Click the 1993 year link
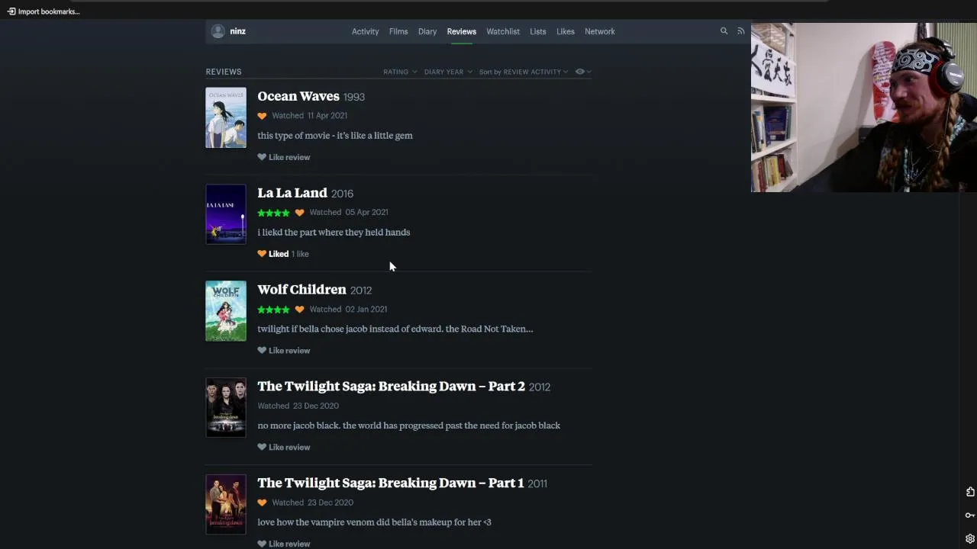 click(x=354, y=97)
